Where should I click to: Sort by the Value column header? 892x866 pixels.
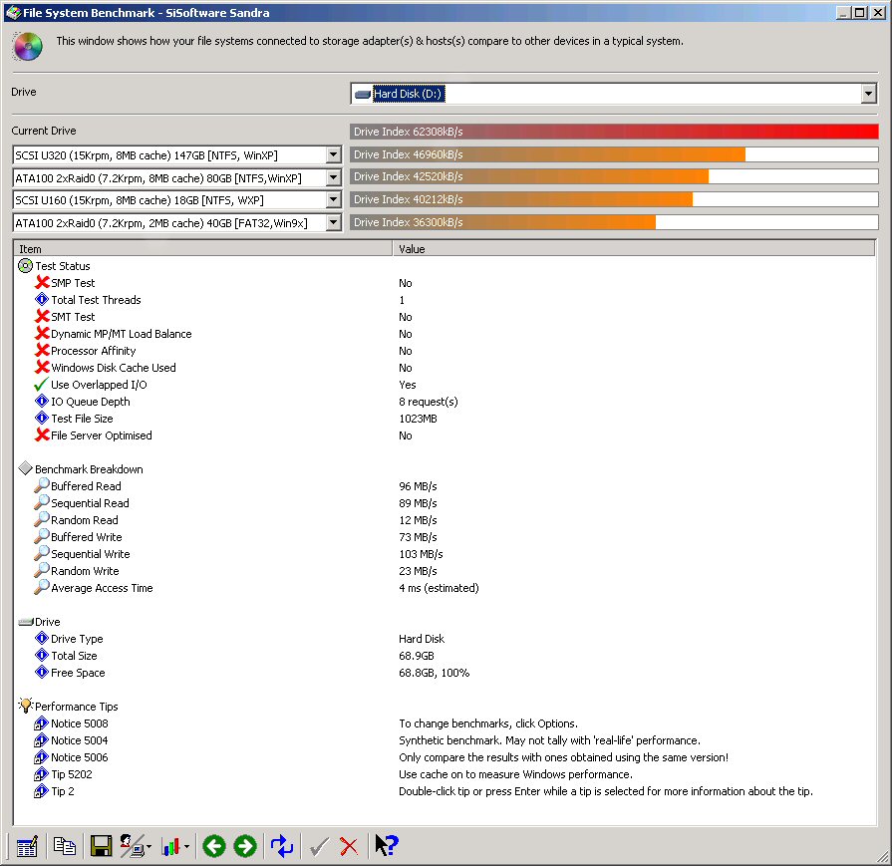tap(634, 249)
